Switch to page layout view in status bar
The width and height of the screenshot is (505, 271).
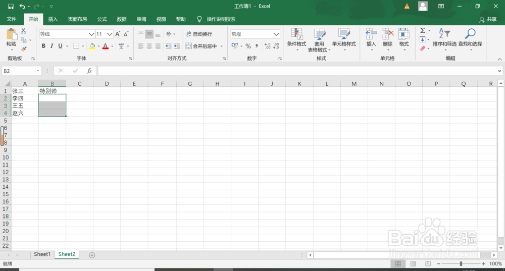pyautogui.click(x=413, y=264)
